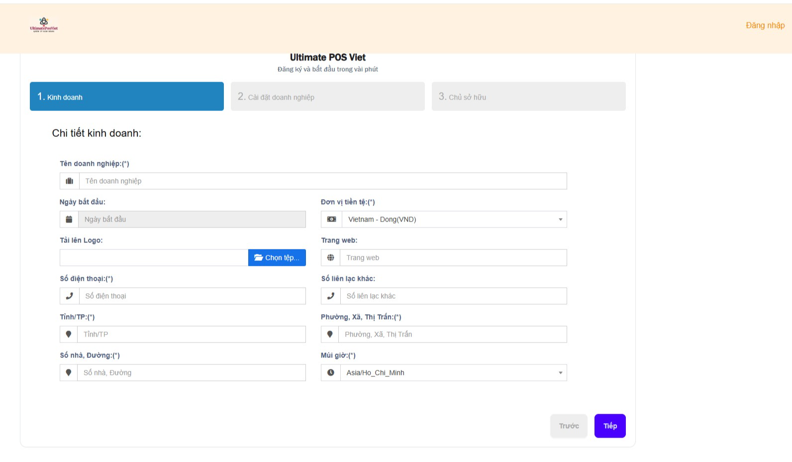The width and height of the screenshot is (792, 462).
Task: Click the Đăng nhập link
Action: click(765, 25)
